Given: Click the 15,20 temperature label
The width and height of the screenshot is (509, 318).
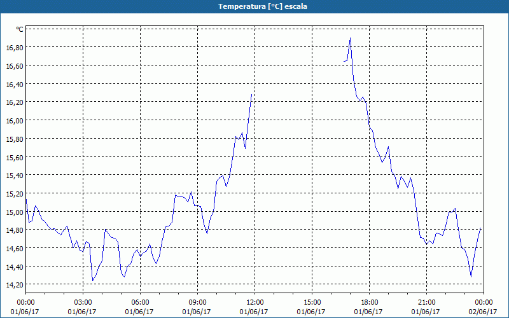Looking at the screenshot, I should pos(15,194).
